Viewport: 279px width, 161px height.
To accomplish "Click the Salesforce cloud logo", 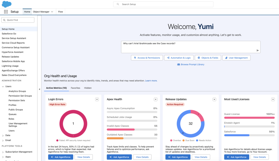I will (7, 4).
